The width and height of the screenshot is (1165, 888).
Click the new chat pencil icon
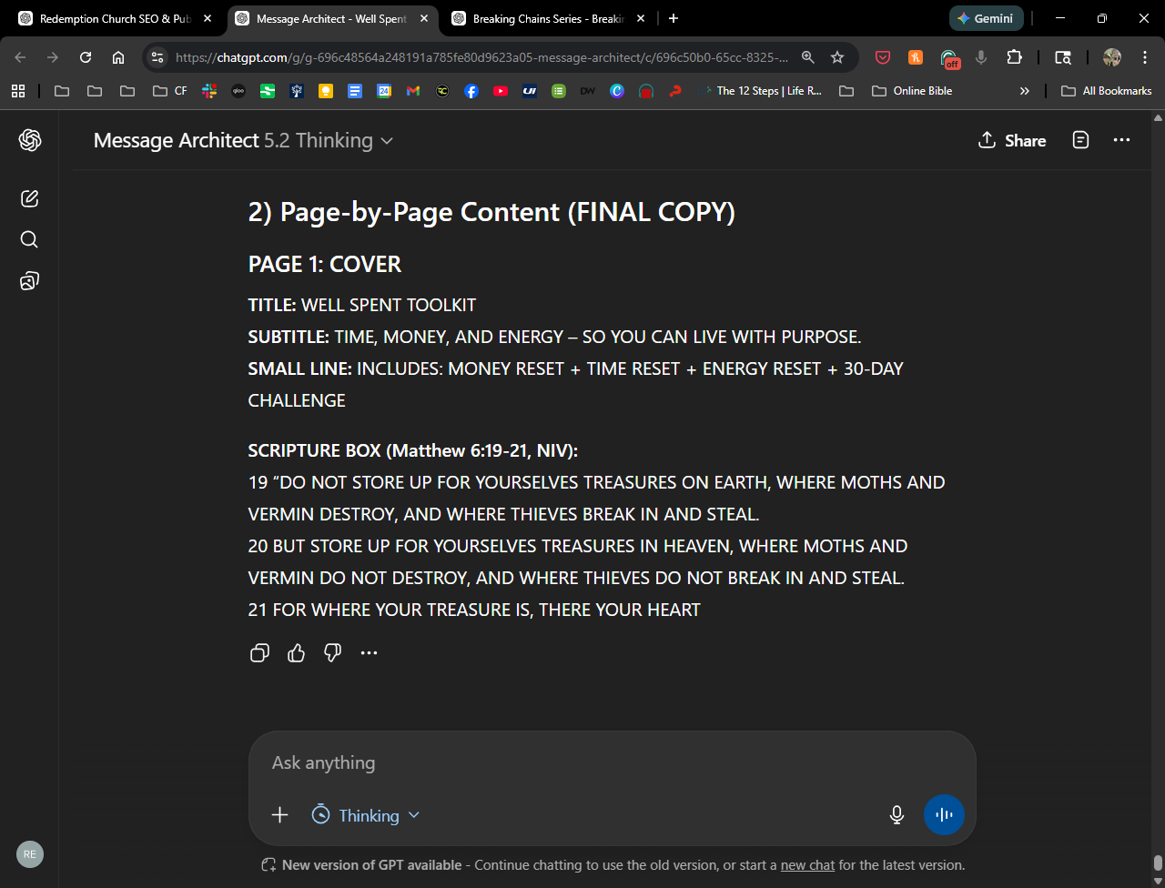coord(29,198)
